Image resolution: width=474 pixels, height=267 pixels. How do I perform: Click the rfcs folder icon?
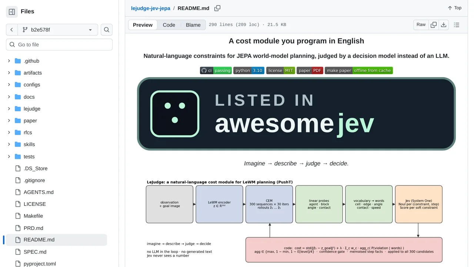(x=18, y=132)
